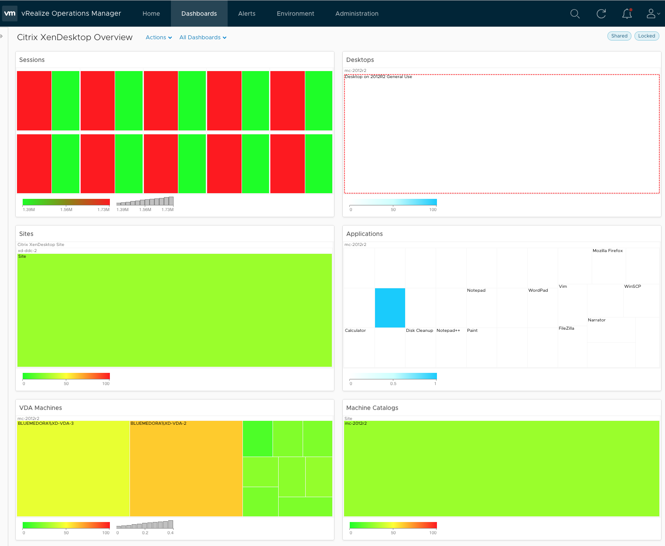
Task: Open the search magnifier icon
Action: pyautogui.click(x=575, y=14)
